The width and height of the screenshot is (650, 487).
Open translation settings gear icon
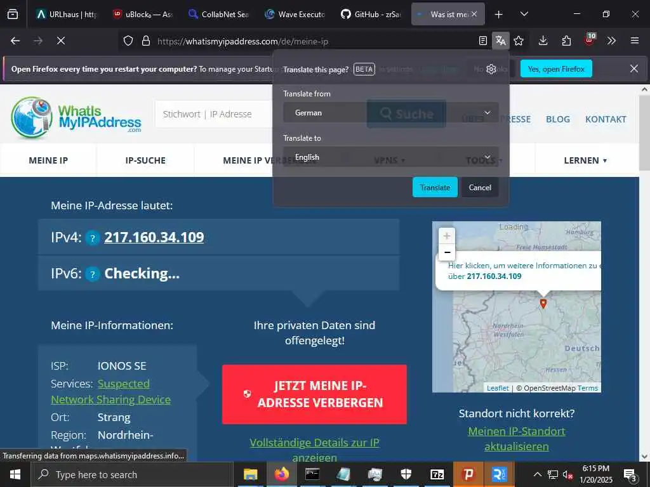491,69
